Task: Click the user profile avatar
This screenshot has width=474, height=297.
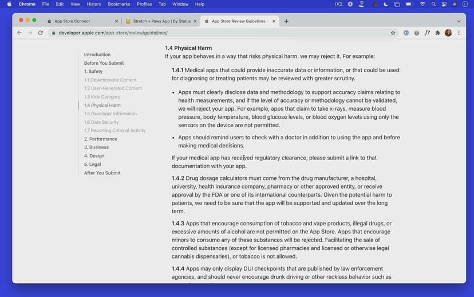Action: tap(448, 33)
